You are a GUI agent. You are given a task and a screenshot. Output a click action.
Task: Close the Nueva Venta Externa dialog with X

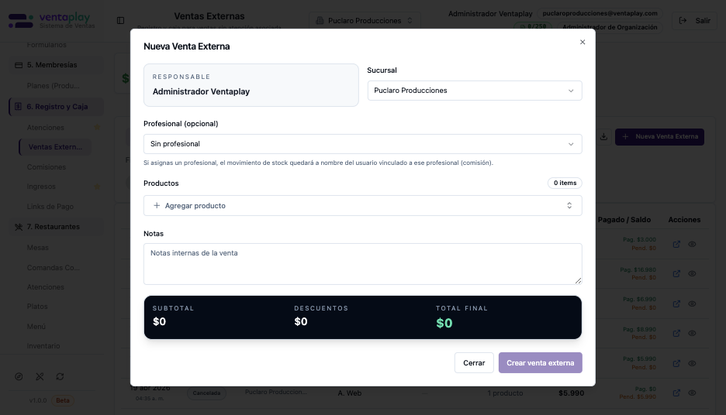point(583,42)
